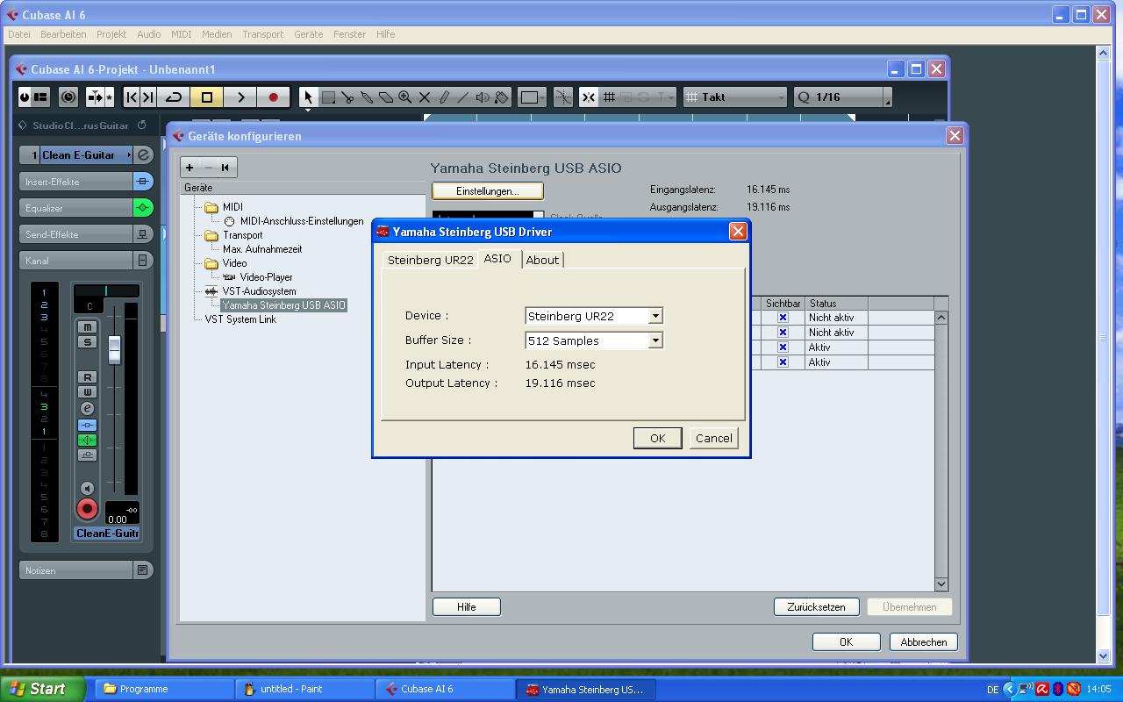Select the Mute X tool
The height and width of the screenshot is (702, 1123).
pos(425,97)
